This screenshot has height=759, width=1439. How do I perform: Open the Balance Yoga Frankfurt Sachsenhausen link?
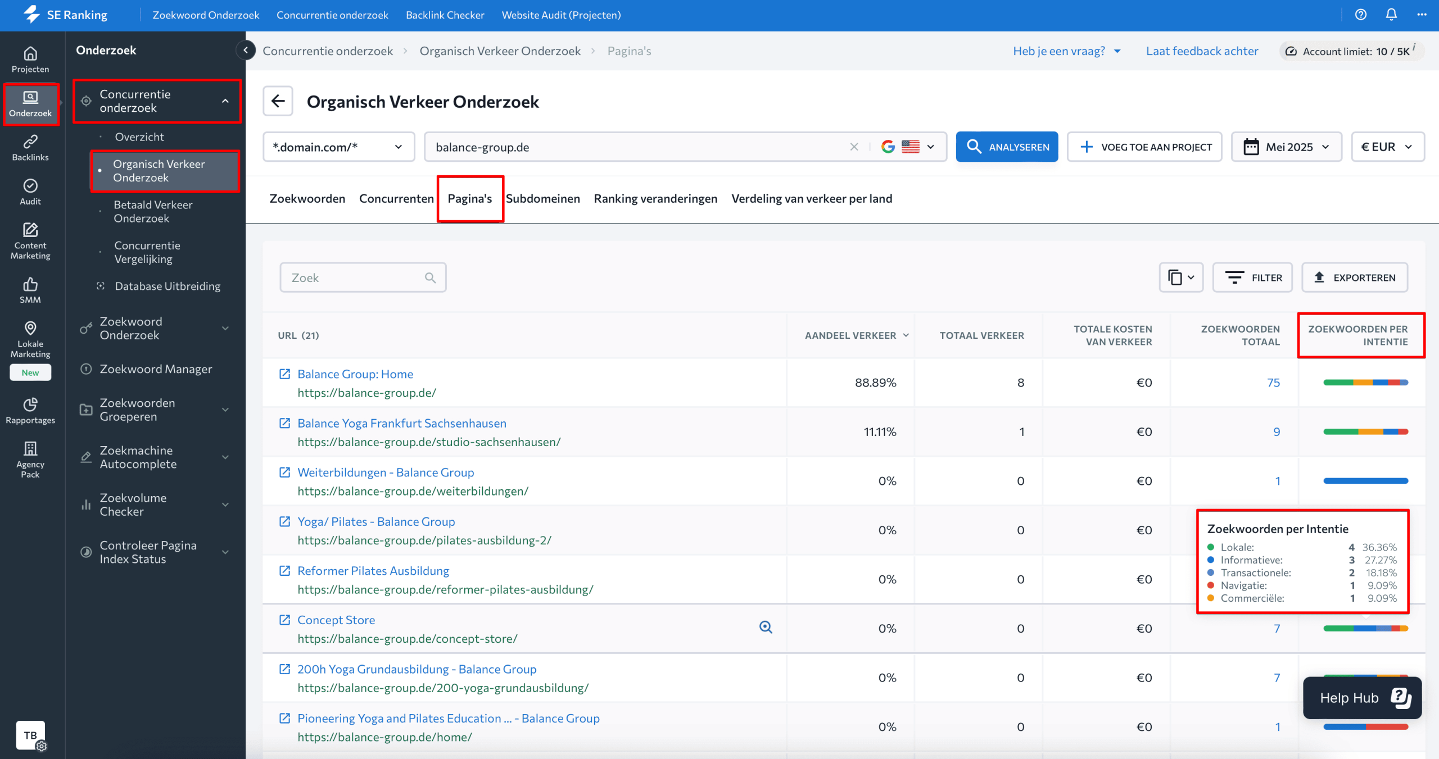[401, 423]
